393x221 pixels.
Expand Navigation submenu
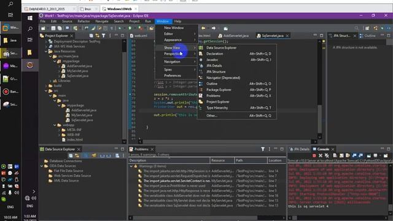(x=176, y=61)
